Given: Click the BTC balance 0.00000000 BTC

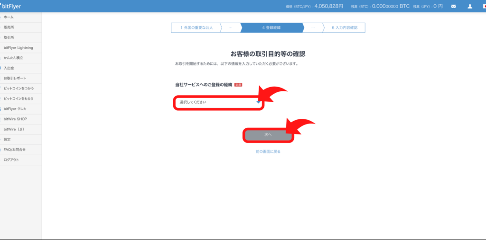Looking at the screenshot, I should click(x=391, y=6).
